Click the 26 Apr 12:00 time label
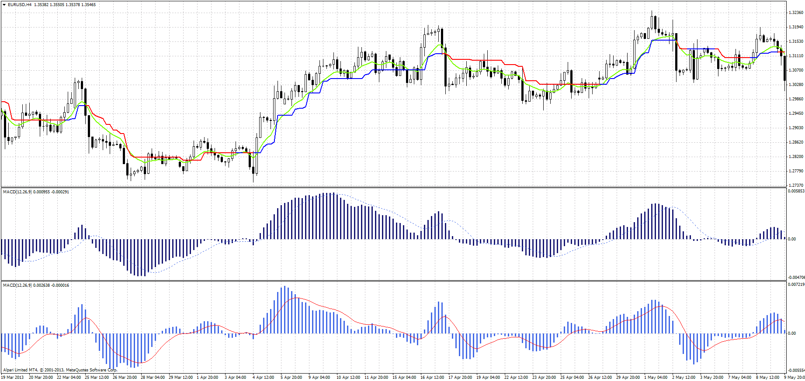This screenshot has width=805, height=381. tap(600, 378)
